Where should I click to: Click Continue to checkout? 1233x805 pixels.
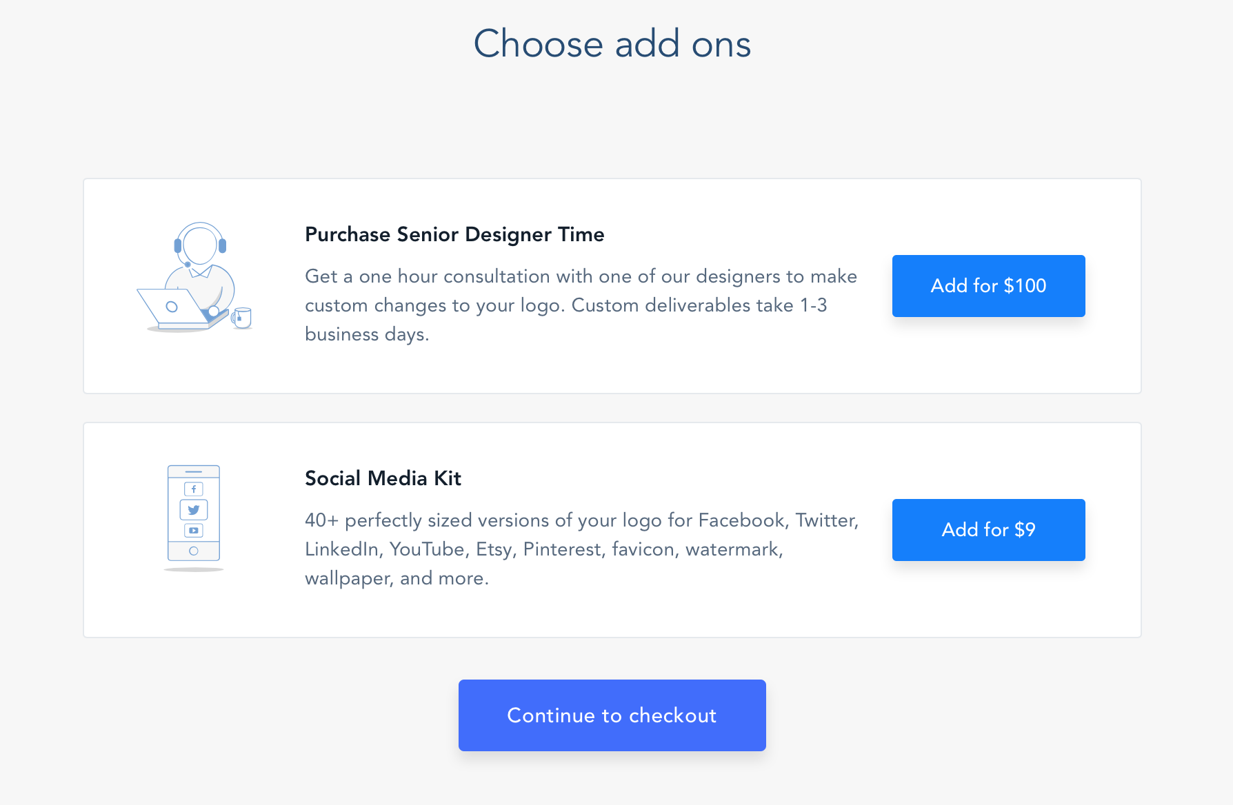[x=612, y=715]
